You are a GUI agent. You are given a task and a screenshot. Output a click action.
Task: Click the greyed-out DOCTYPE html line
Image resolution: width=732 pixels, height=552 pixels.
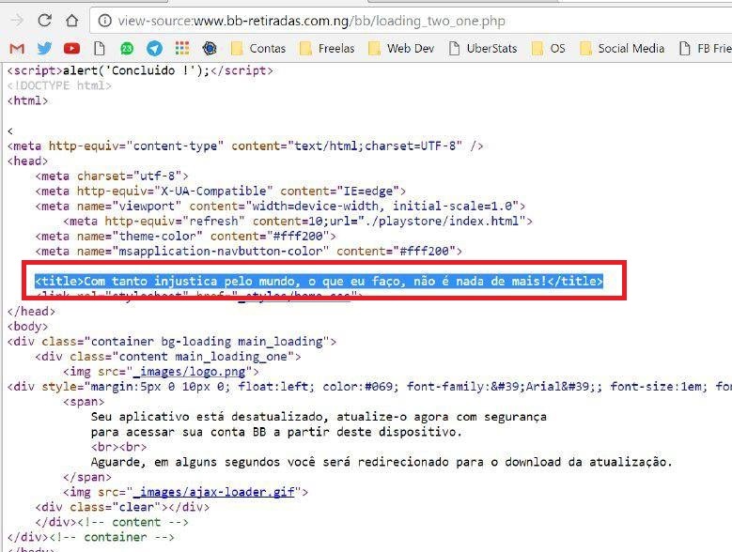click(59, 85)
